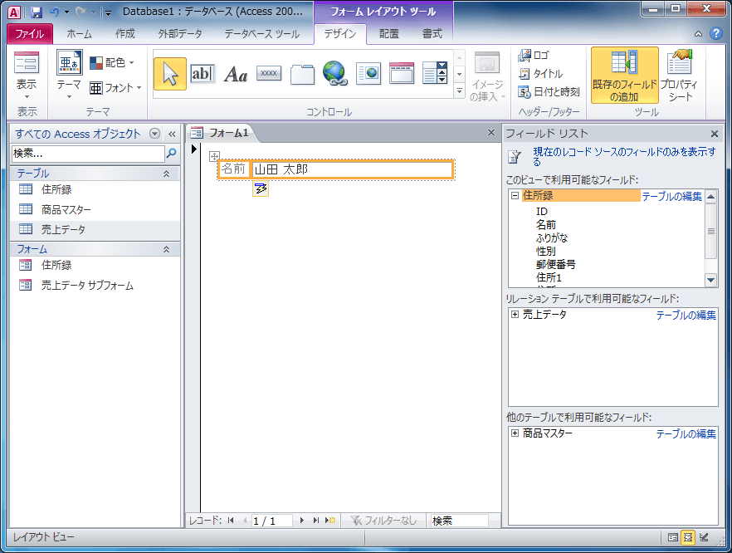Select the 売上データ サブフォーム form

pos(95,285)
